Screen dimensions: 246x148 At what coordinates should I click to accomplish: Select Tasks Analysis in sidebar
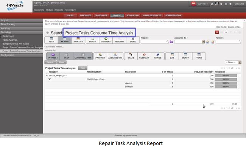(x=10, y=40)
